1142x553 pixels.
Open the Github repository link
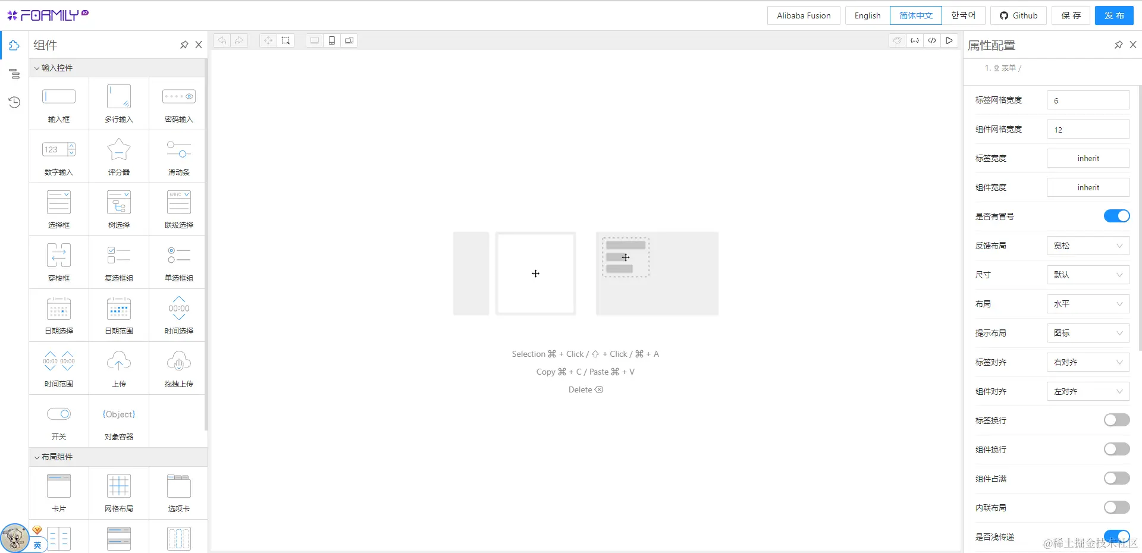click(x=1018, y=15)
